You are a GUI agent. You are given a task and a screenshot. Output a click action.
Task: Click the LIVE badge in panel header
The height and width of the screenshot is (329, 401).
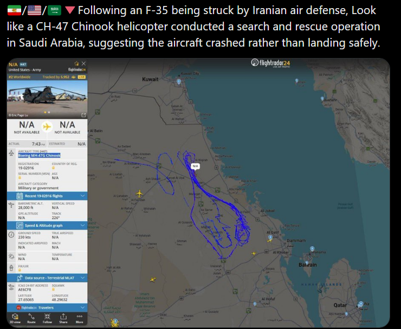[82, 77]
